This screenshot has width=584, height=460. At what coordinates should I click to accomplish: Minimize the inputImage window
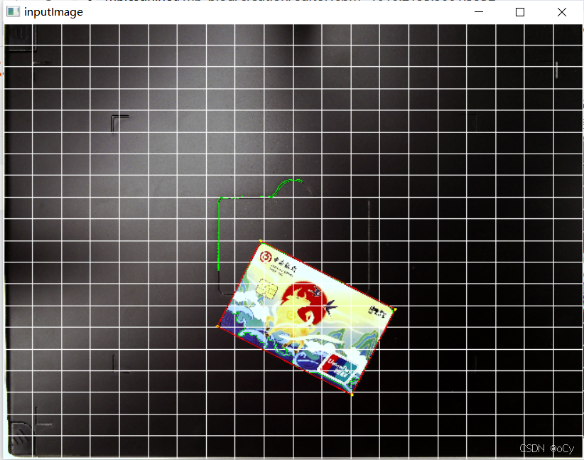479,12
